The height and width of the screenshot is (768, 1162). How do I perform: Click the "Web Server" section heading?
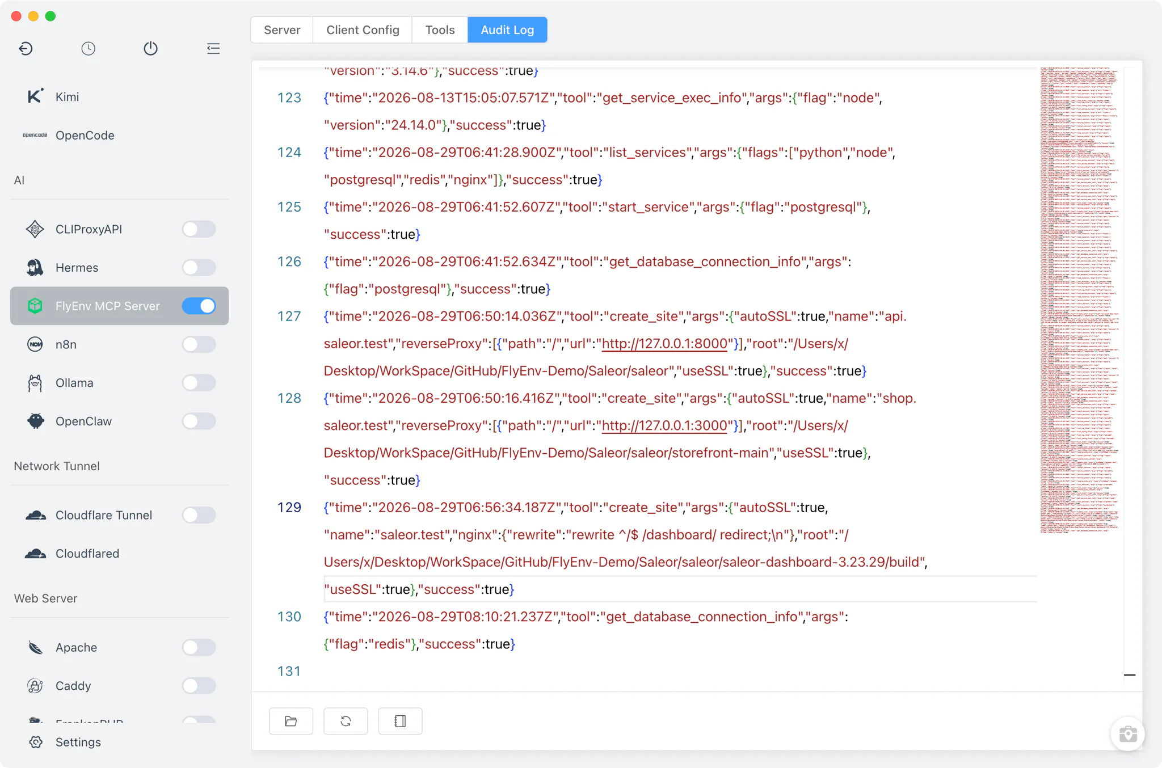point(45,598)
